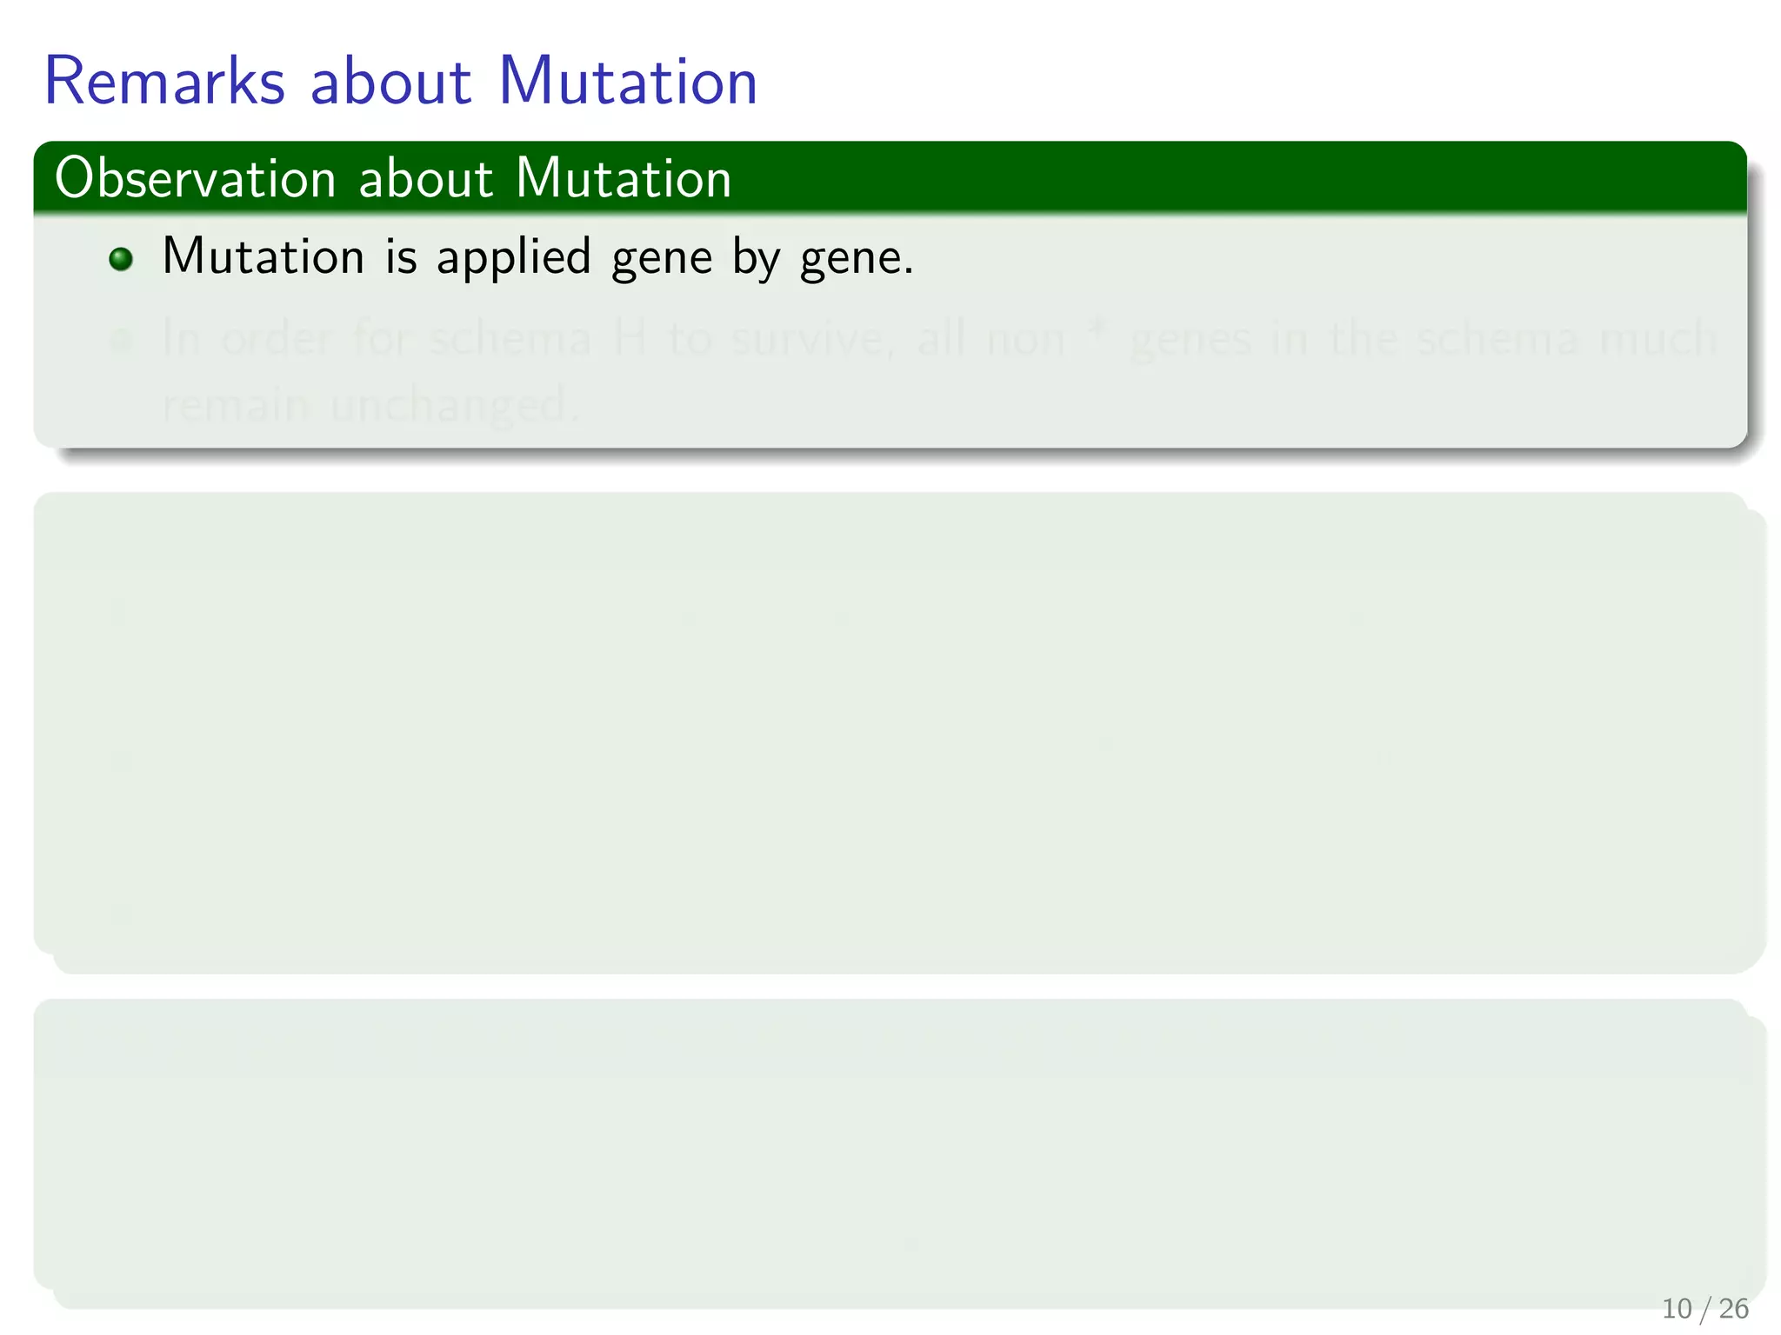
Task: Click the word 'Remarks' in the title
Action: click(164, 81)
